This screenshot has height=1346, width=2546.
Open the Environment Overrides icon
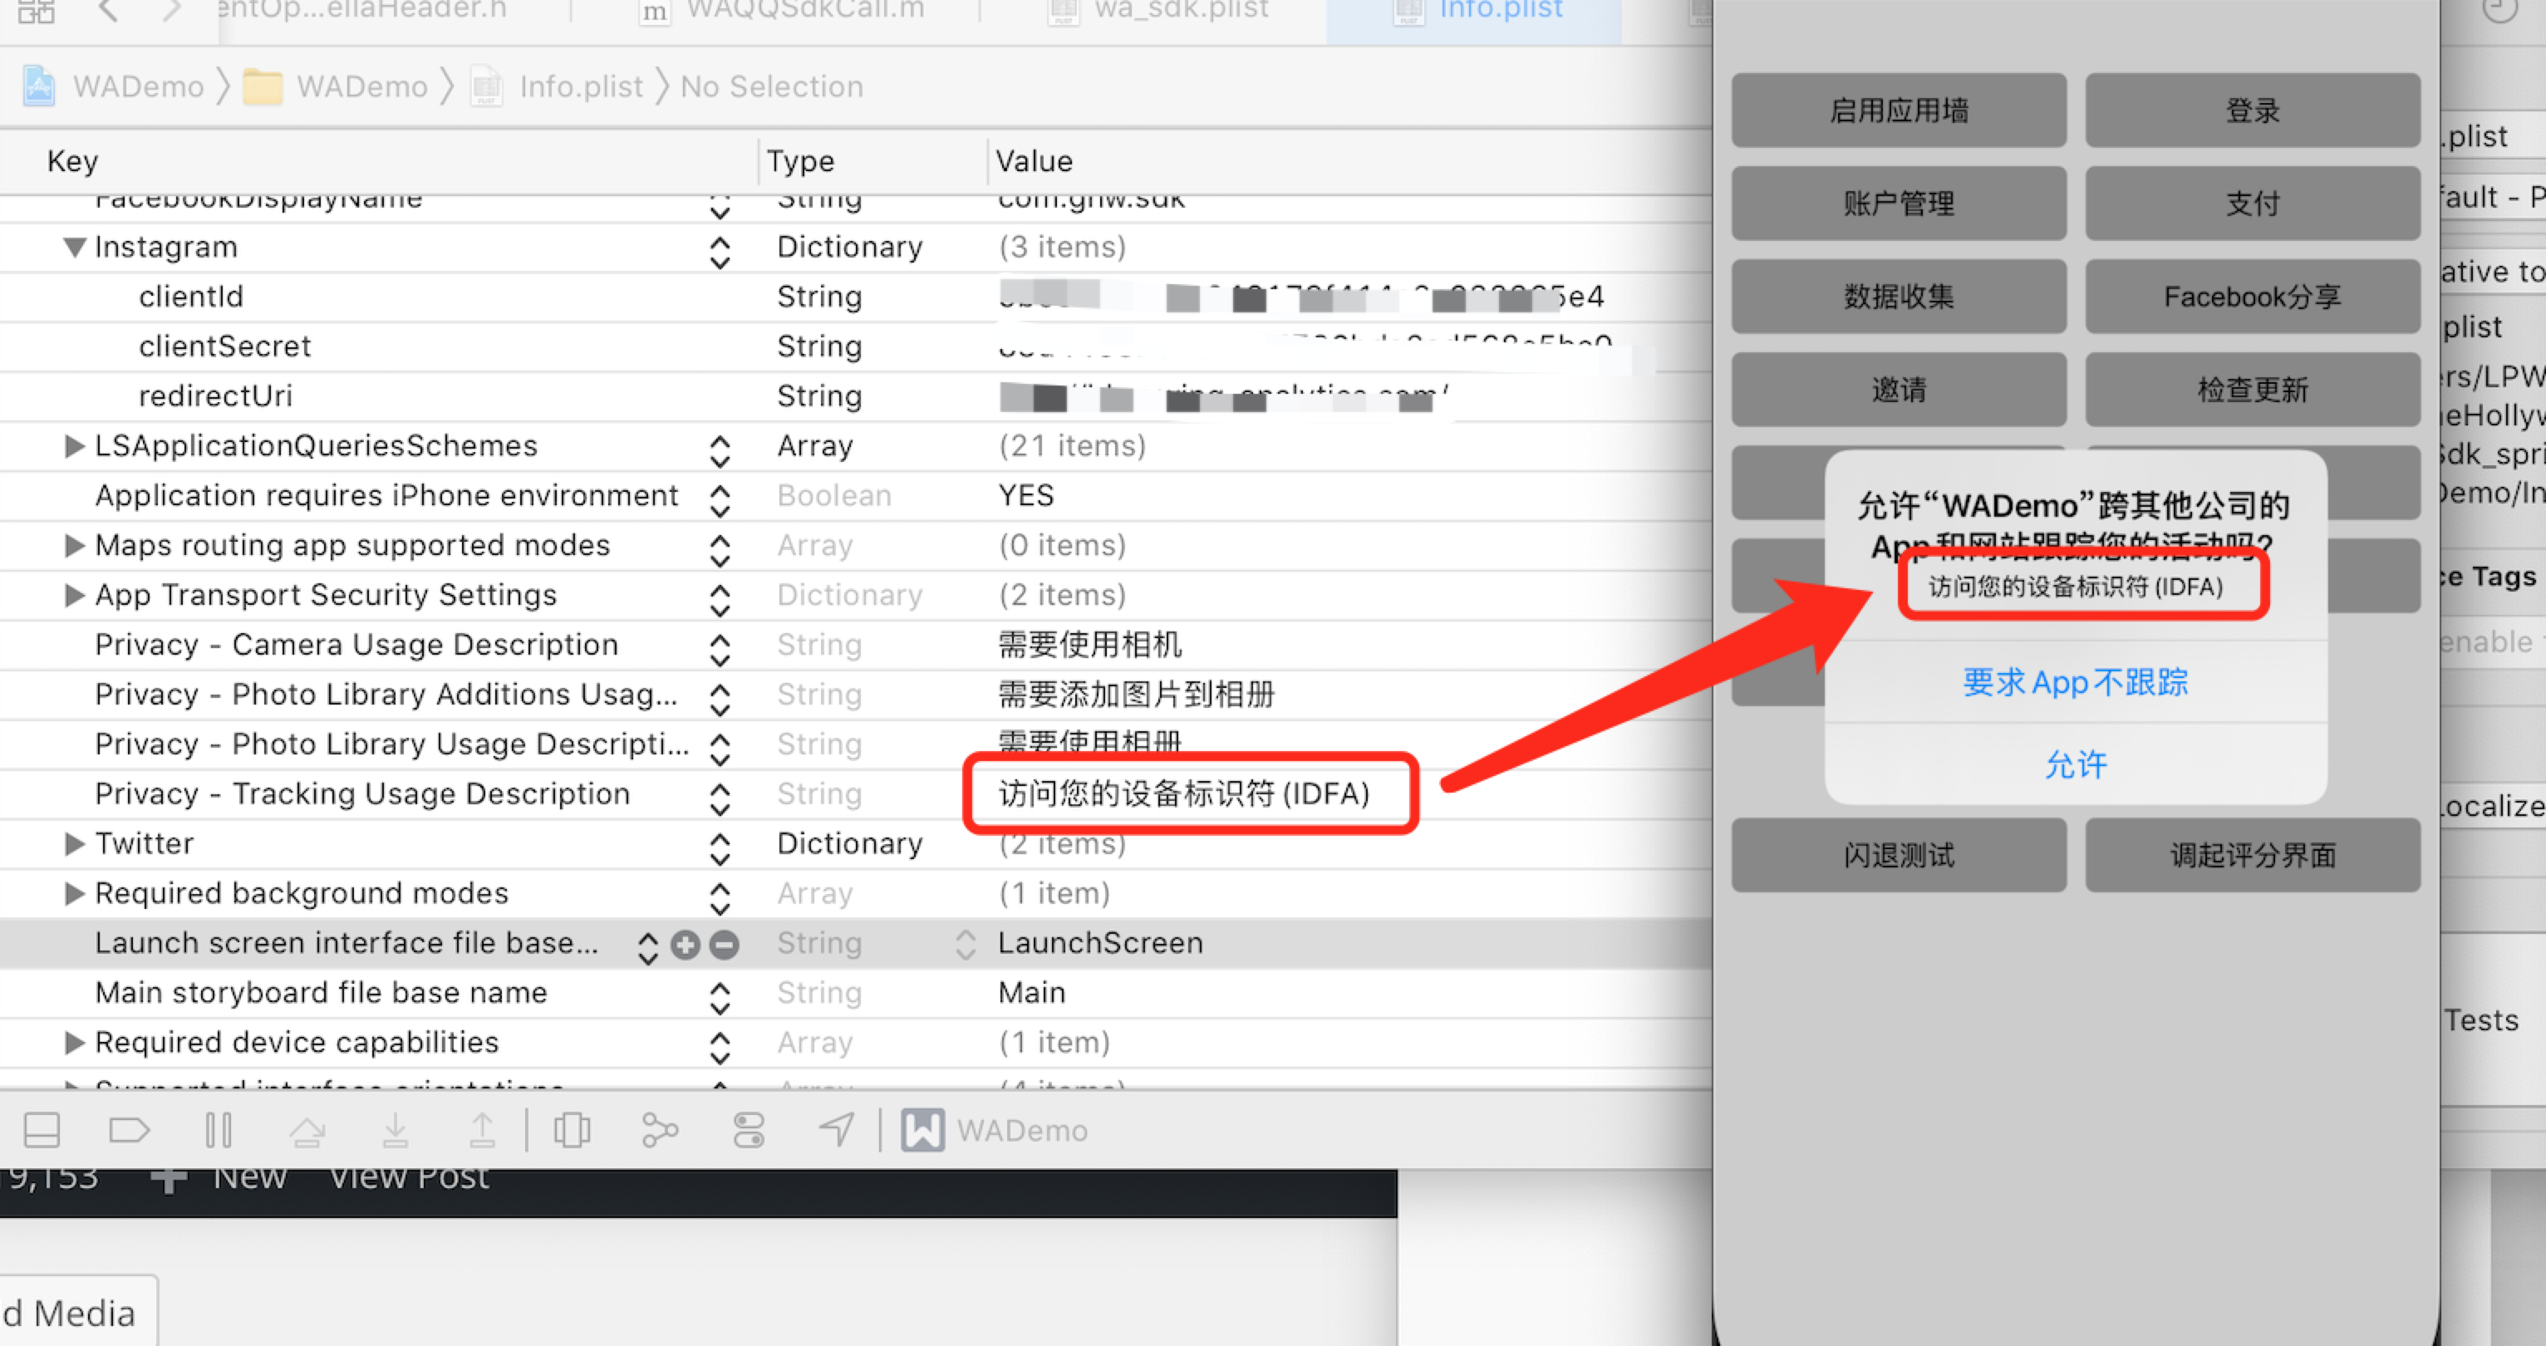[750, 1130]
